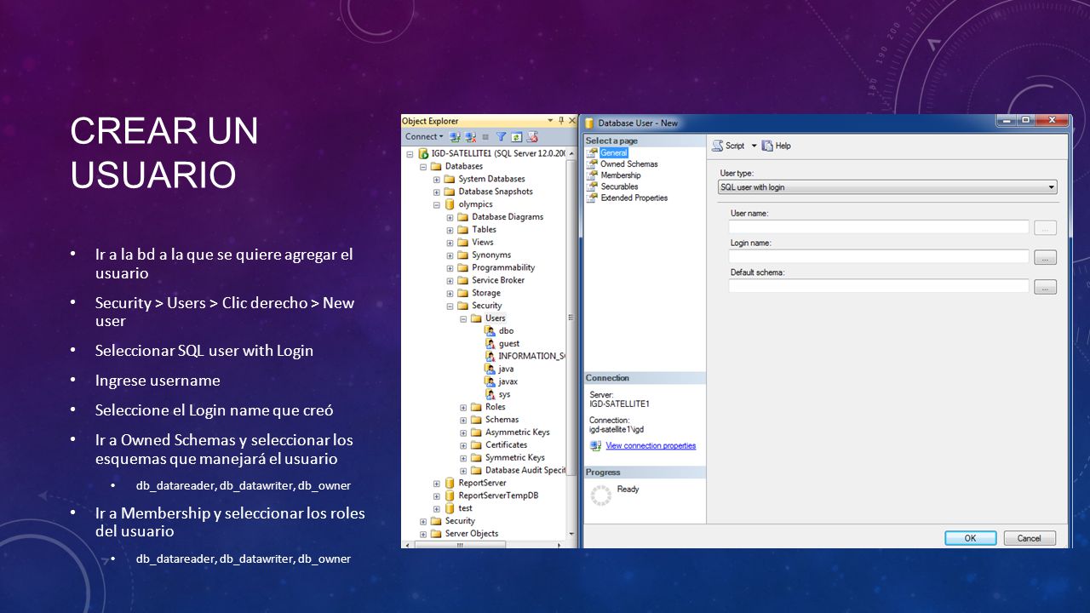This screenshot has width=1090, height=613.
Task: Click the Views folder icon
Action: 463,242
